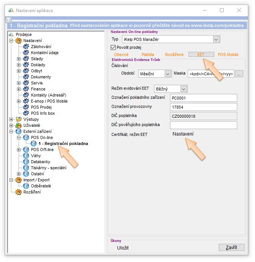Select the Kontaktní údaje gear icon
The image size is (255, 262).
[x=26, y=53]
